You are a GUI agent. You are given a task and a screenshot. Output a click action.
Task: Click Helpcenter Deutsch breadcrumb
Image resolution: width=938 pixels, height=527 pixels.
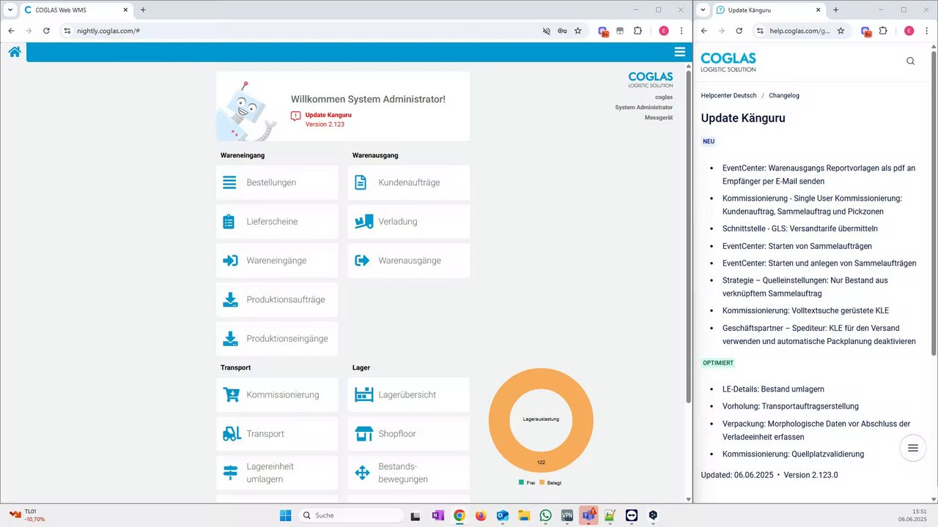(x=728, y=95)
